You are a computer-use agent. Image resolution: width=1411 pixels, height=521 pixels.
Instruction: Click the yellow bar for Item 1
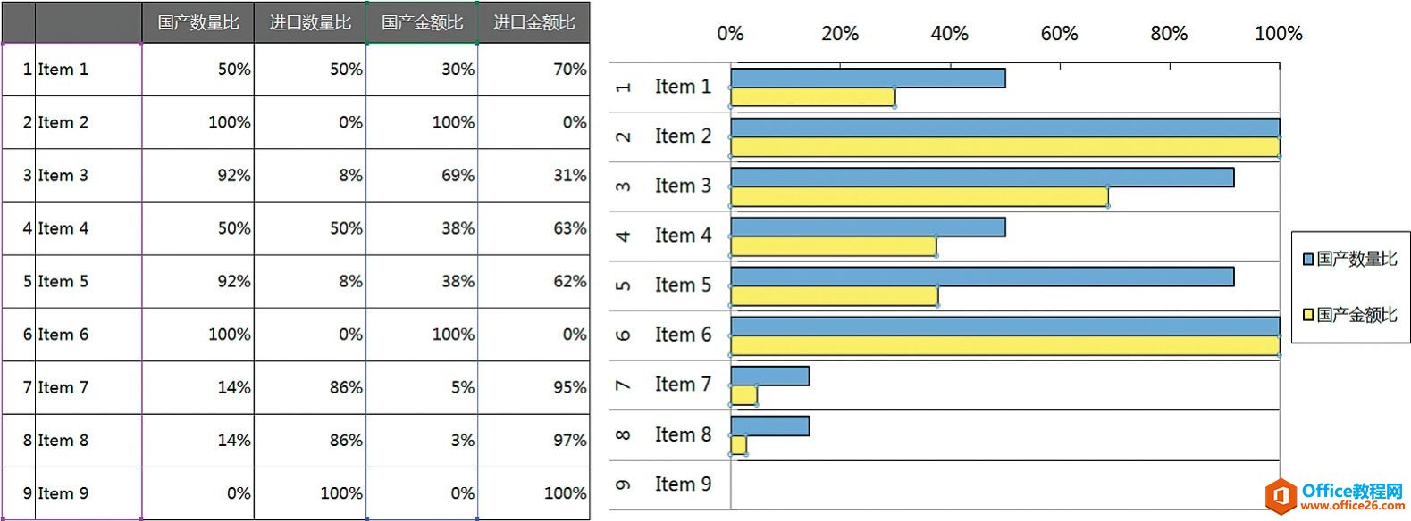pos(812,97)
